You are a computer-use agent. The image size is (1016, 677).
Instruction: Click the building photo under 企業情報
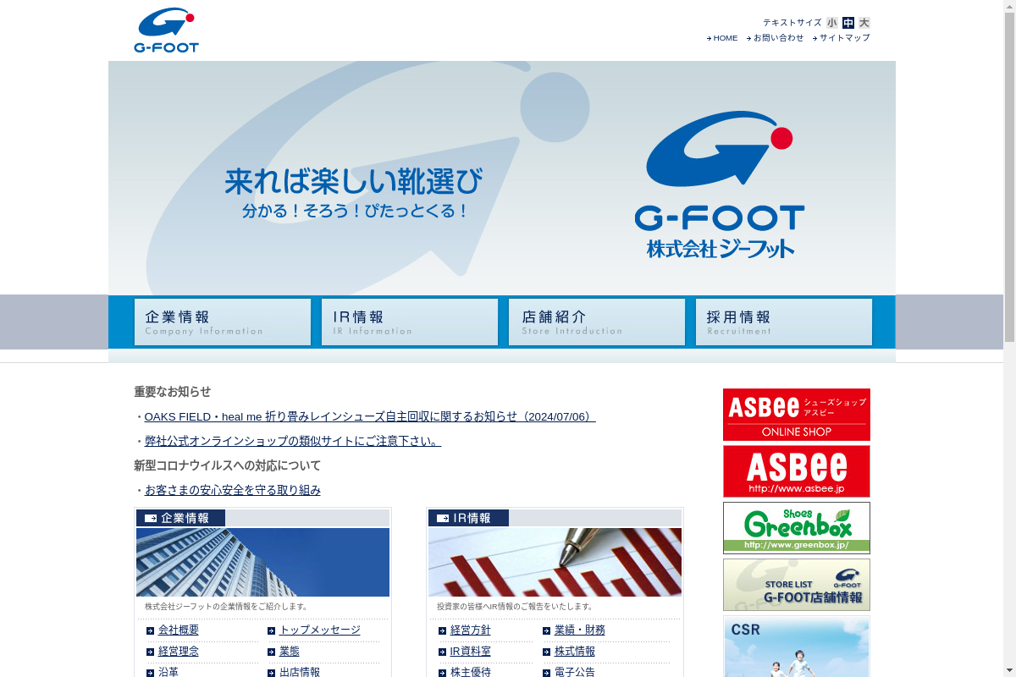click(x=262, y=562)
